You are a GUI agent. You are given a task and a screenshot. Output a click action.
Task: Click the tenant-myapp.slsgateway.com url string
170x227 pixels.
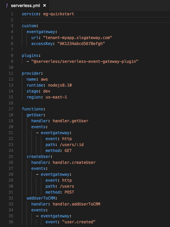[77, 38]
